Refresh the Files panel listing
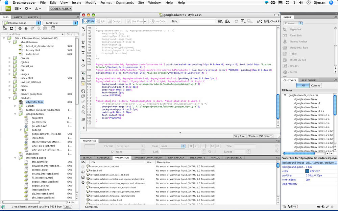This screenshot has height=211, width=338. pos(12,29)
